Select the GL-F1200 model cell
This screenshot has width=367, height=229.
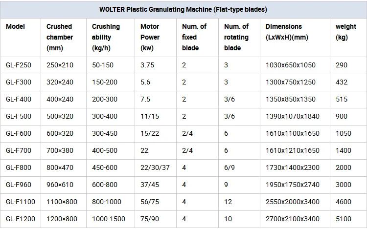(21, 219)
